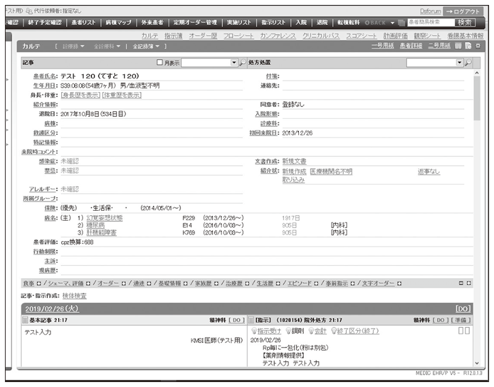The image size is (494, 387).
Task: Click search magnifier beside 月表示 combo box
Action: click(x=242, y=63)
